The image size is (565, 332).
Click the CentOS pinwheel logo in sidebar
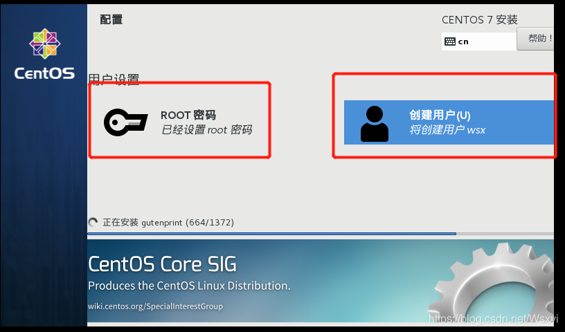[x=45, y=44]
